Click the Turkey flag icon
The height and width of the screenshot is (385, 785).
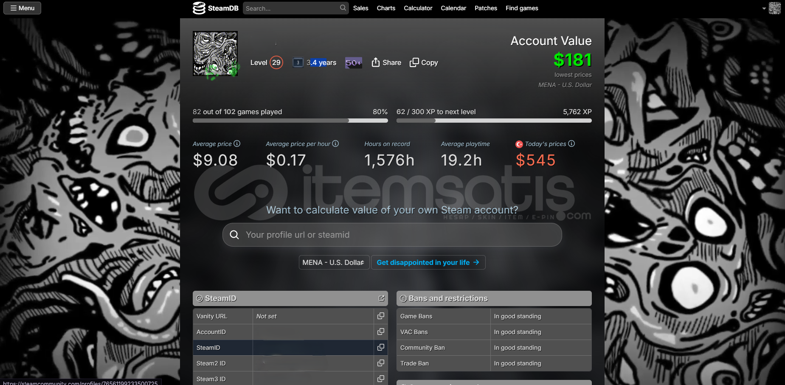pyautogui.click(x=519, y=144)
